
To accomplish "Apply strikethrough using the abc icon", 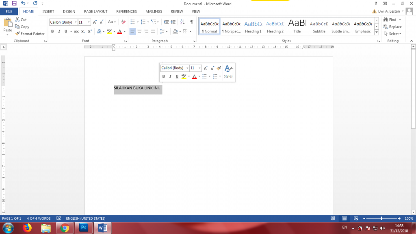I will click(x=76, y=31).
